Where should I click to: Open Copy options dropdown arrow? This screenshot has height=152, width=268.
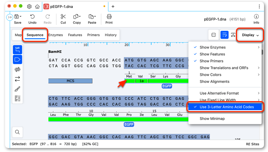pyautogui.click(x=80, y=16)
